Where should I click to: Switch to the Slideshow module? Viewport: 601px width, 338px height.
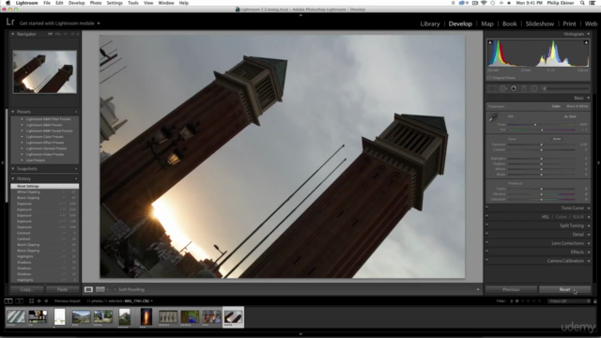coord(540,23)
